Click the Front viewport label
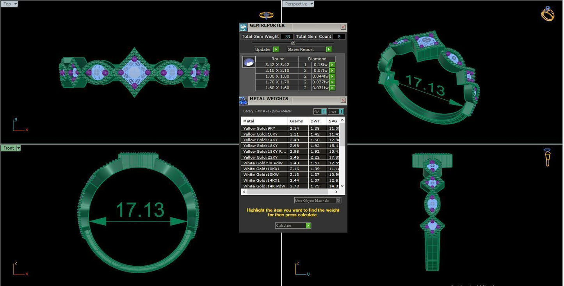Image resolution: width=564 pixels, height=286 pixels. point(9,148)
